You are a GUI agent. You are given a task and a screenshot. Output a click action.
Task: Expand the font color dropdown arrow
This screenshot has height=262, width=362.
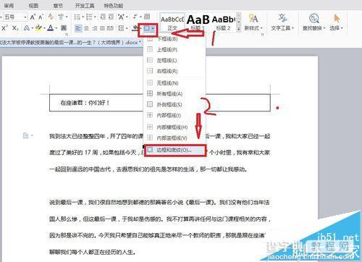pos(56,28)
